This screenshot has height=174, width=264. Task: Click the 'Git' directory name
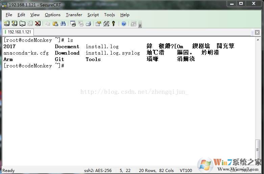59,59
